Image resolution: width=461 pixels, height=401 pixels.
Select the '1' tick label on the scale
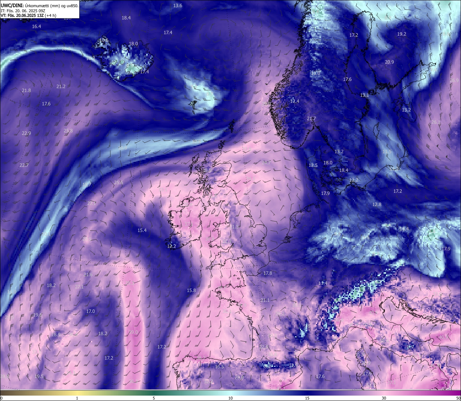pyautogui.click(x=77, y=398)
